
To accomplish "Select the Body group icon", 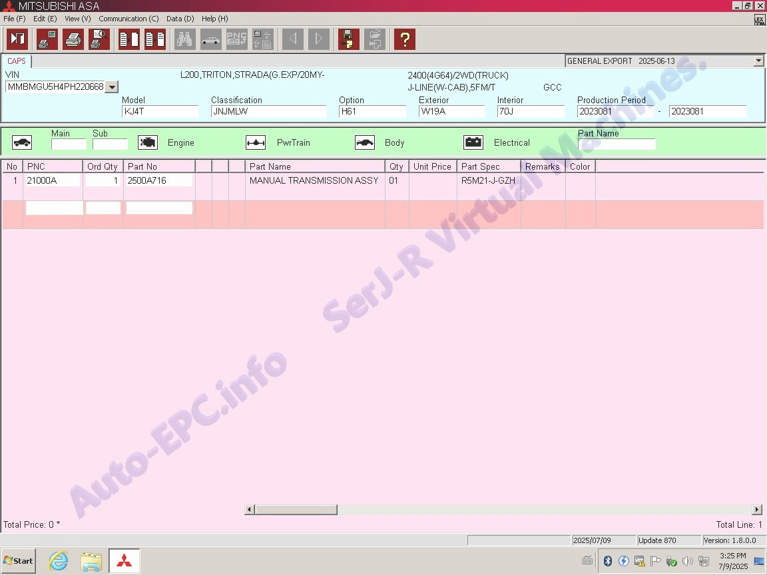I will (x=364, y=142).
